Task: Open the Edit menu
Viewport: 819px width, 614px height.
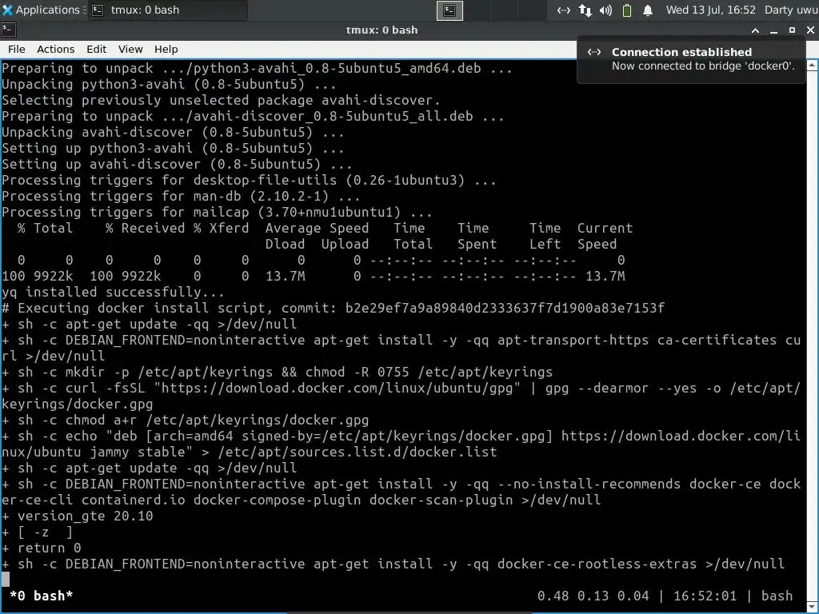Action: tap(97, 49)
